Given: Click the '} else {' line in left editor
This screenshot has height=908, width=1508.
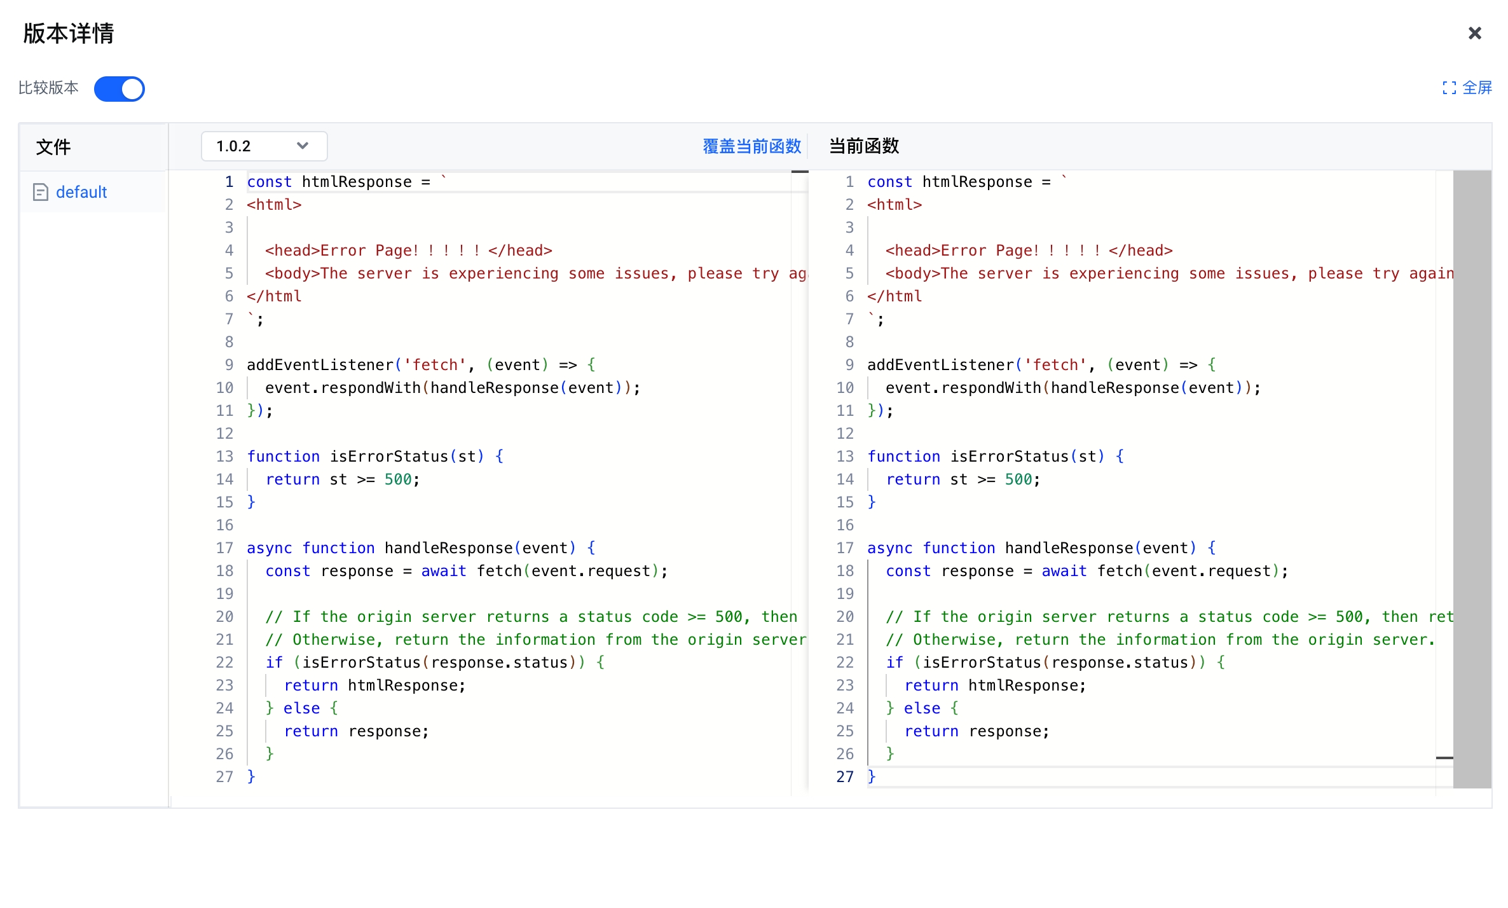Looking at the screenshot, I should [301, 708].
